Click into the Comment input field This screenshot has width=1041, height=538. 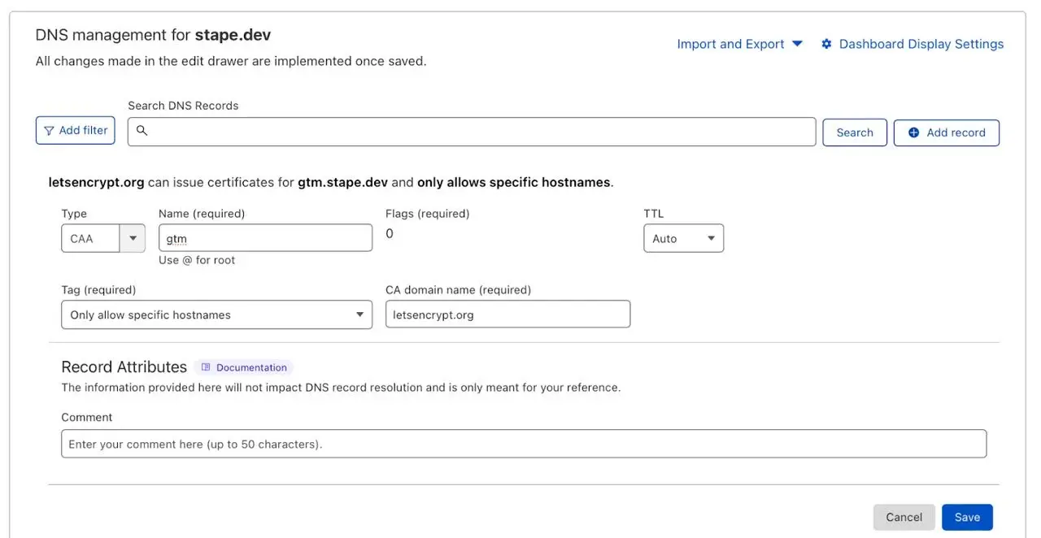pos(524,444)
